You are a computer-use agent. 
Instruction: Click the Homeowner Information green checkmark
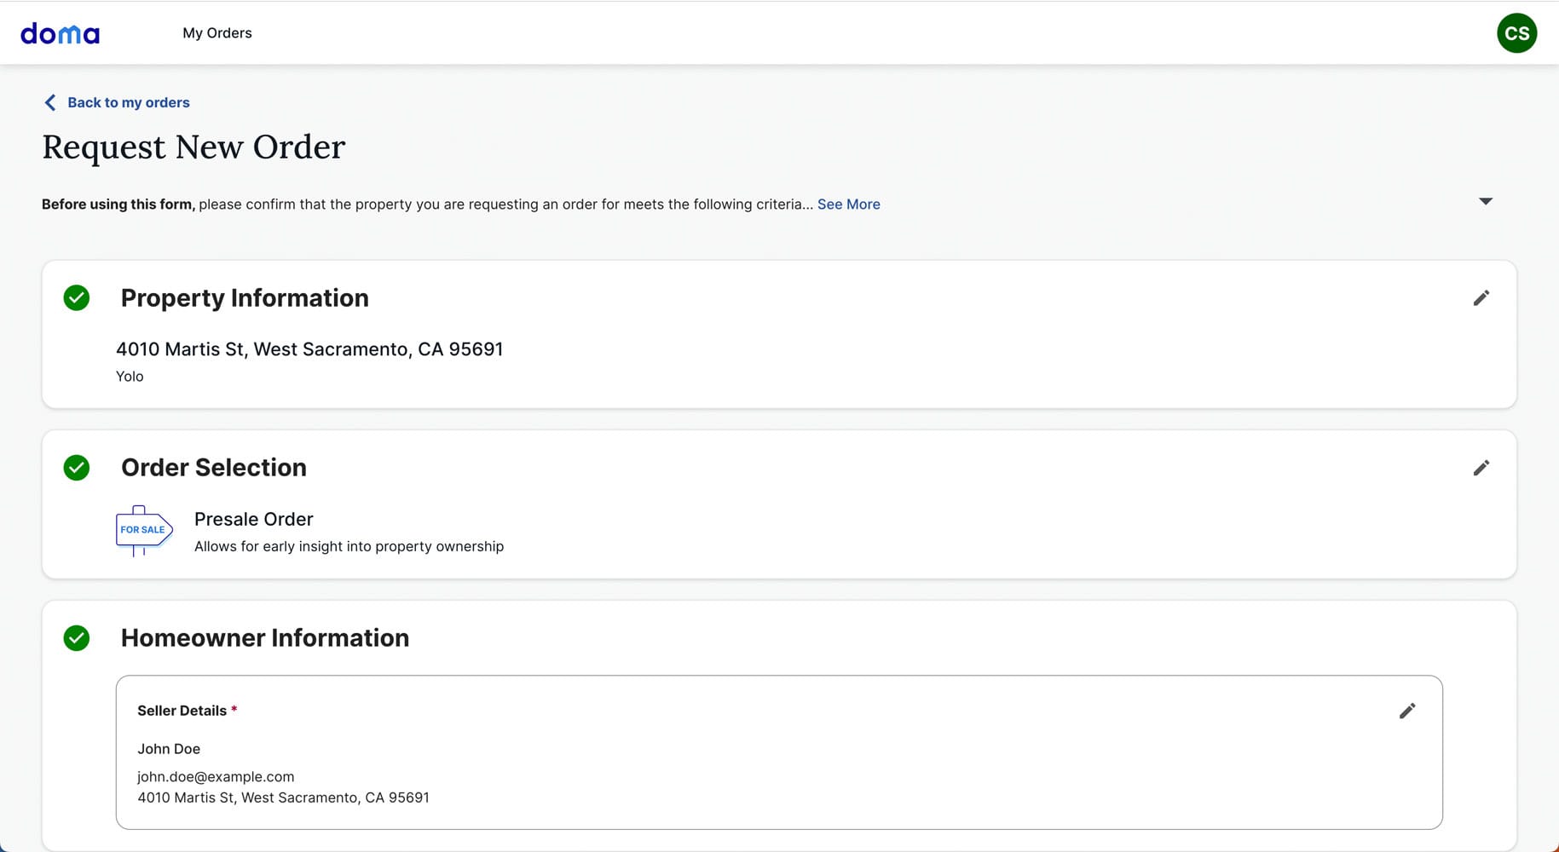click(x=77, y=638)
